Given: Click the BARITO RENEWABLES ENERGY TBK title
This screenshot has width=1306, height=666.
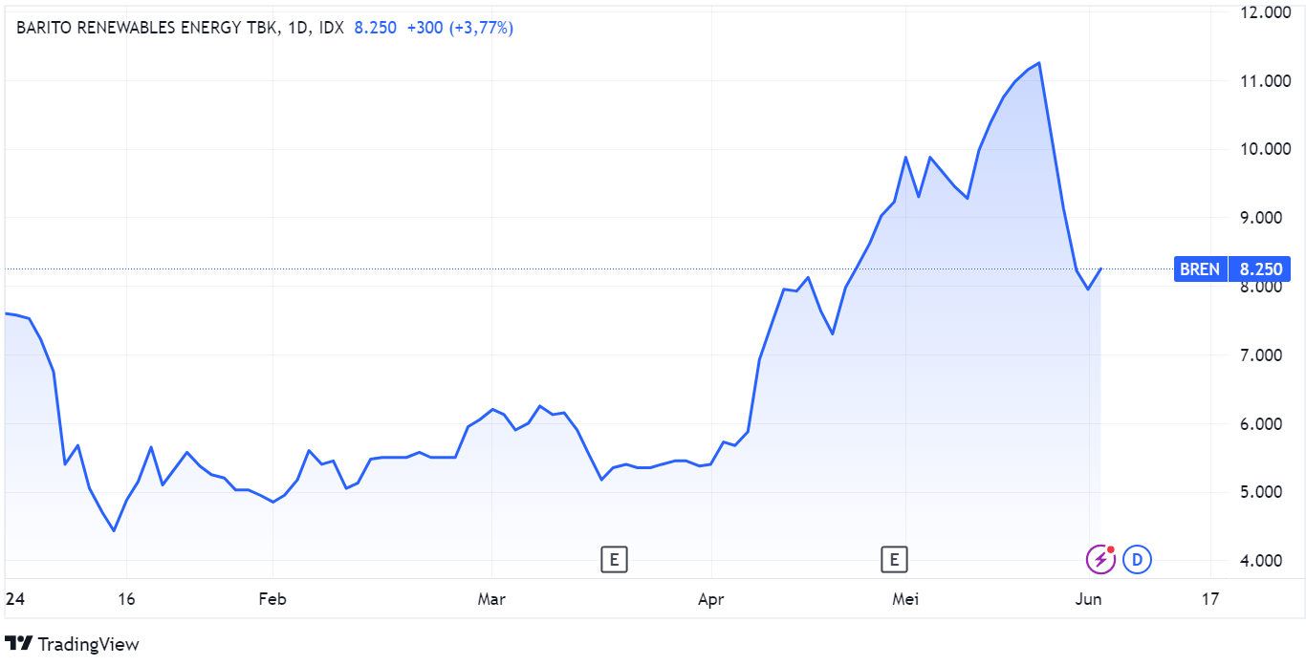Looking at the screenshot, I should coord(147,28).
